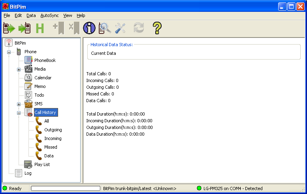Click the status bar progress gauge
This screenshot has height=194, width=307.
click(66, 188)
